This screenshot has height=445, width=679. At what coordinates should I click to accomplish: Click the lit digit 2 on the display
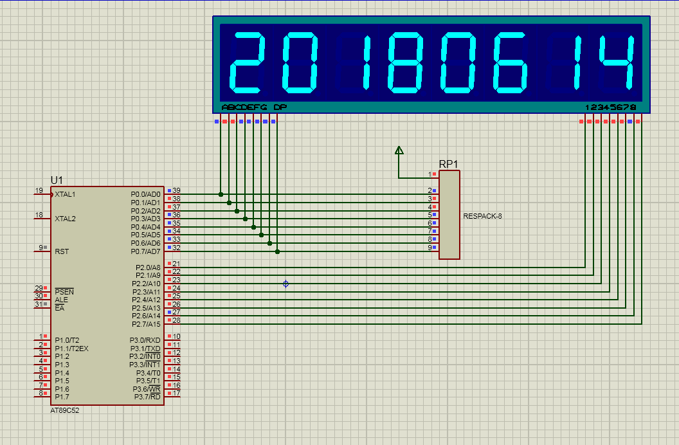point(248,63)
